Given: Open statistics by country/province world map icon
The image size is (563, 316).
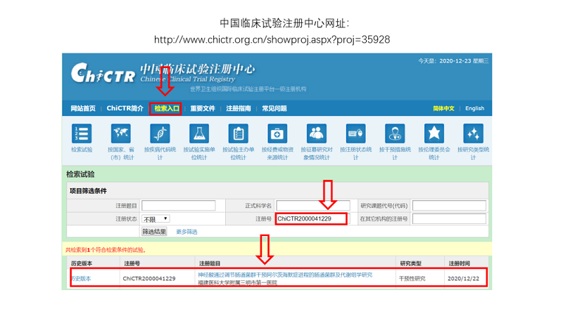Looking at the screenshot, I should tap(120, 133).
